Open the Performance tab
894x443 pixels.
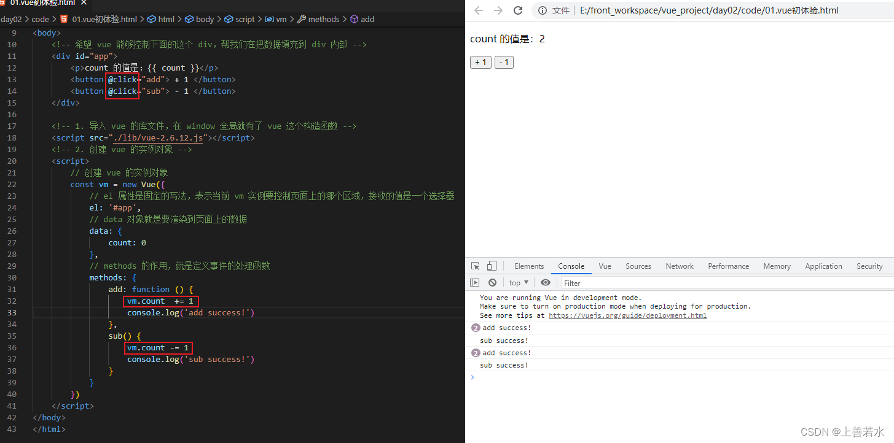click(729, 266)
